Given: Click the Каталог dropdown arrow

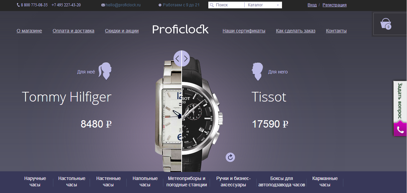Looking at the screenshot, I should [278, 5].
